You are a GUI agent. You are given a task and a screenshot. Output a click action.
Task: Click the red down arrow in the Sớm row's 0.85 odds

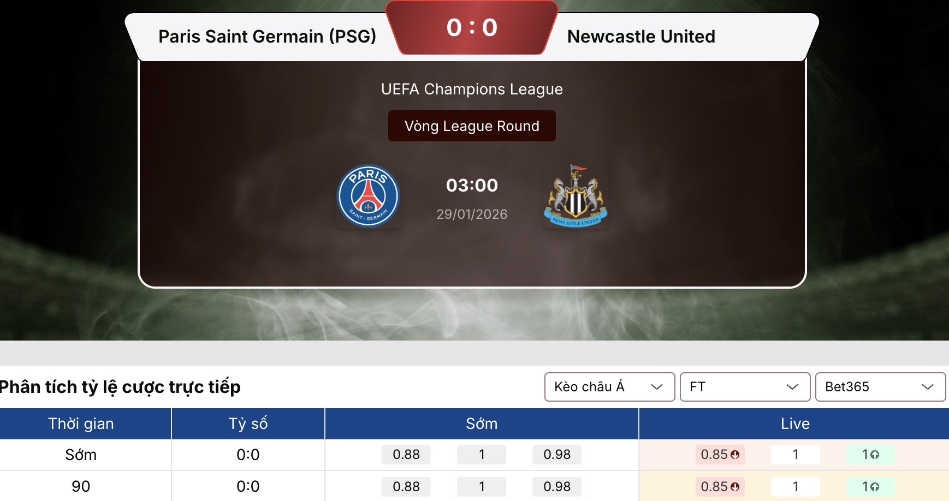(735, 455)
